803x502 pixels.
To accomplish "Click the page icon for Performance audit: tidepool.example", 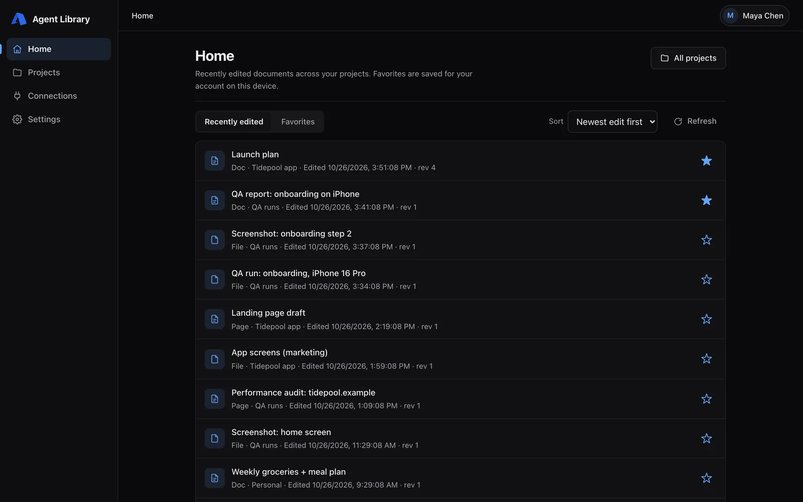I will pyautogui.click(x=215, y=399).
